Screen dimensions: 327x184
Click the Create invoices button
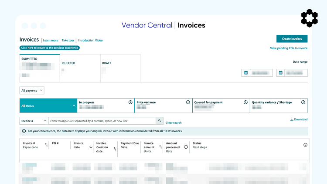292,39
